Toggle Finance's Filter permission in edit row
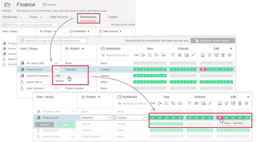This screenshot has width=256, height=142. pos(190,118)
